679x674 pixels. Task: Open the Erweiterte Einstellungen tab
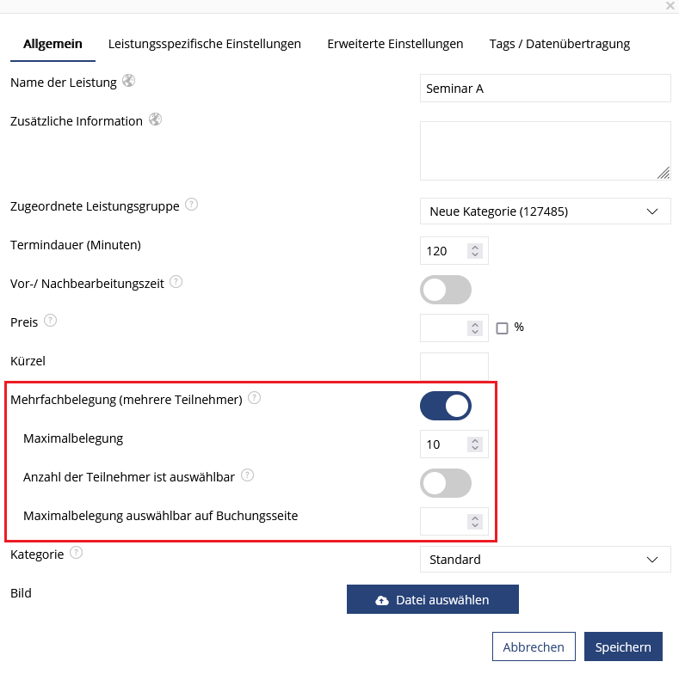coord(395,44)
